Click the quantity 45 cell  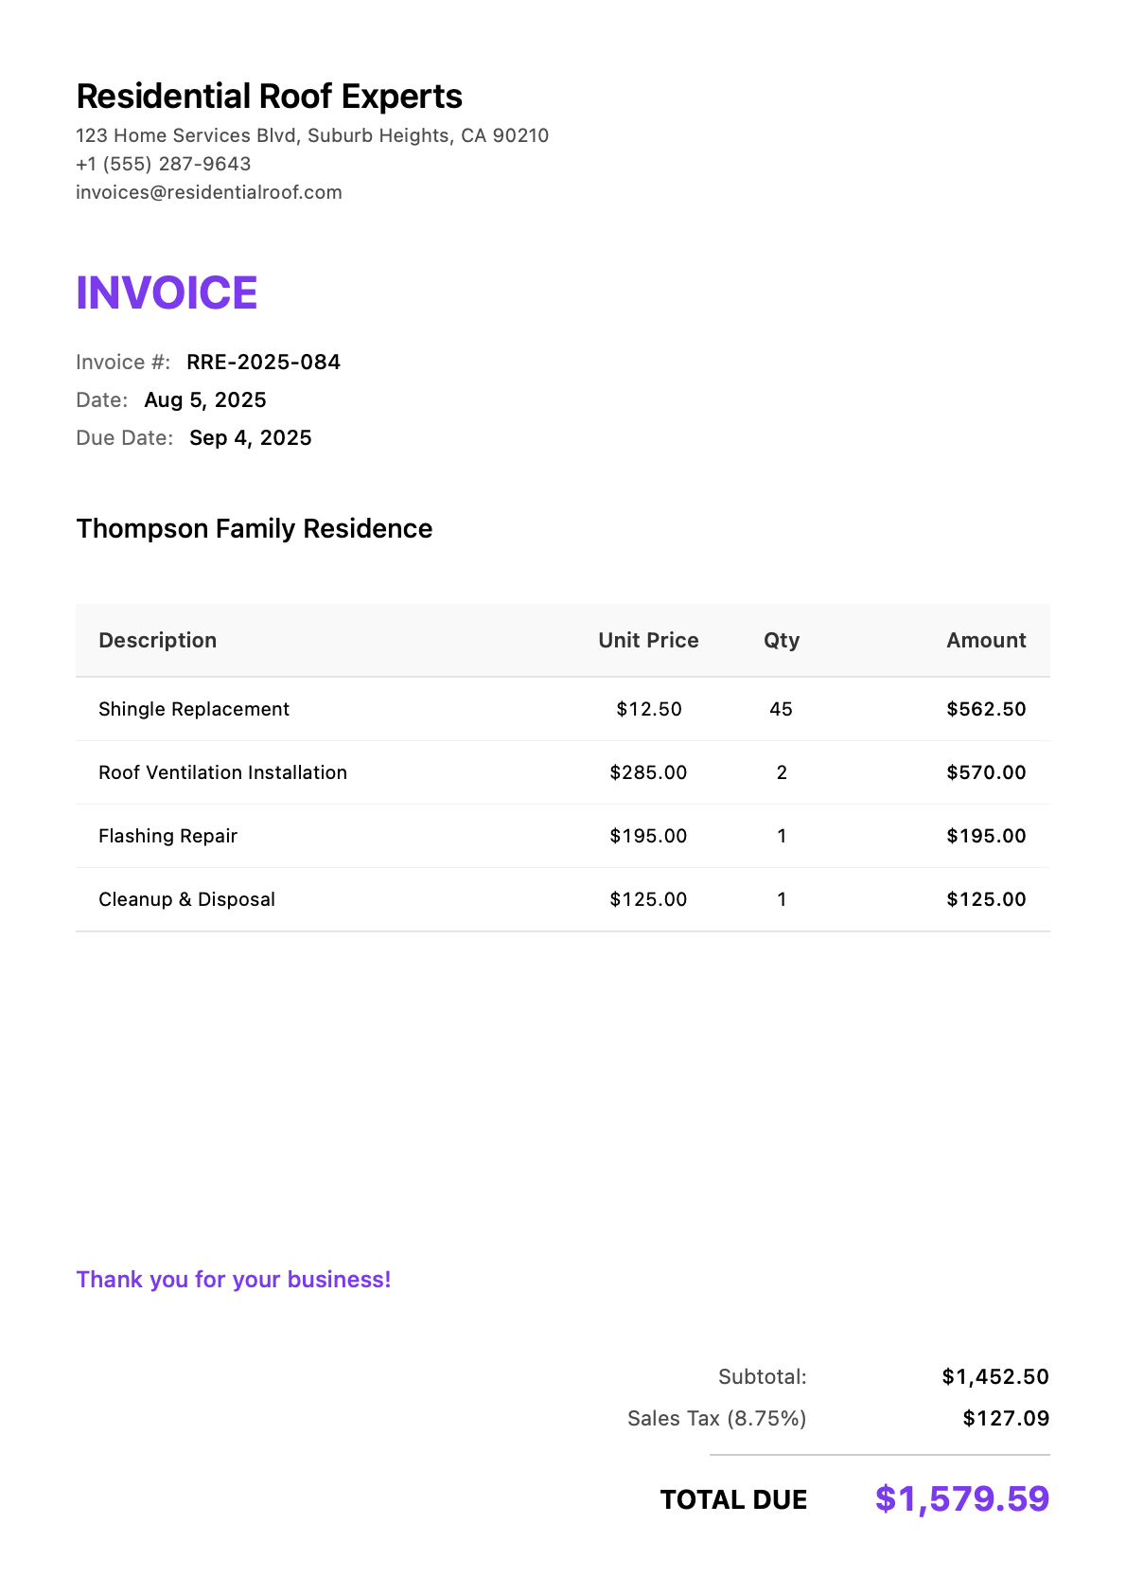click(782, 709)
